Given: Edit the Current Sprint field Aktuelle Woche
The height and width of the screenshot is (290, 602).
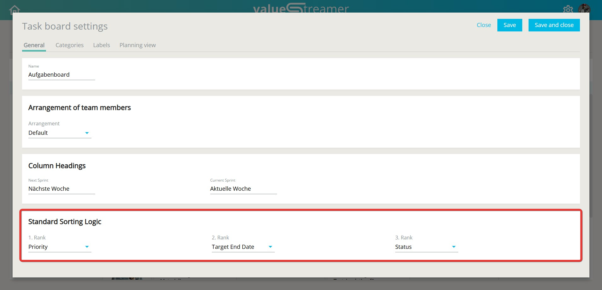Looking at the screenshot, I should pos(243,189).
